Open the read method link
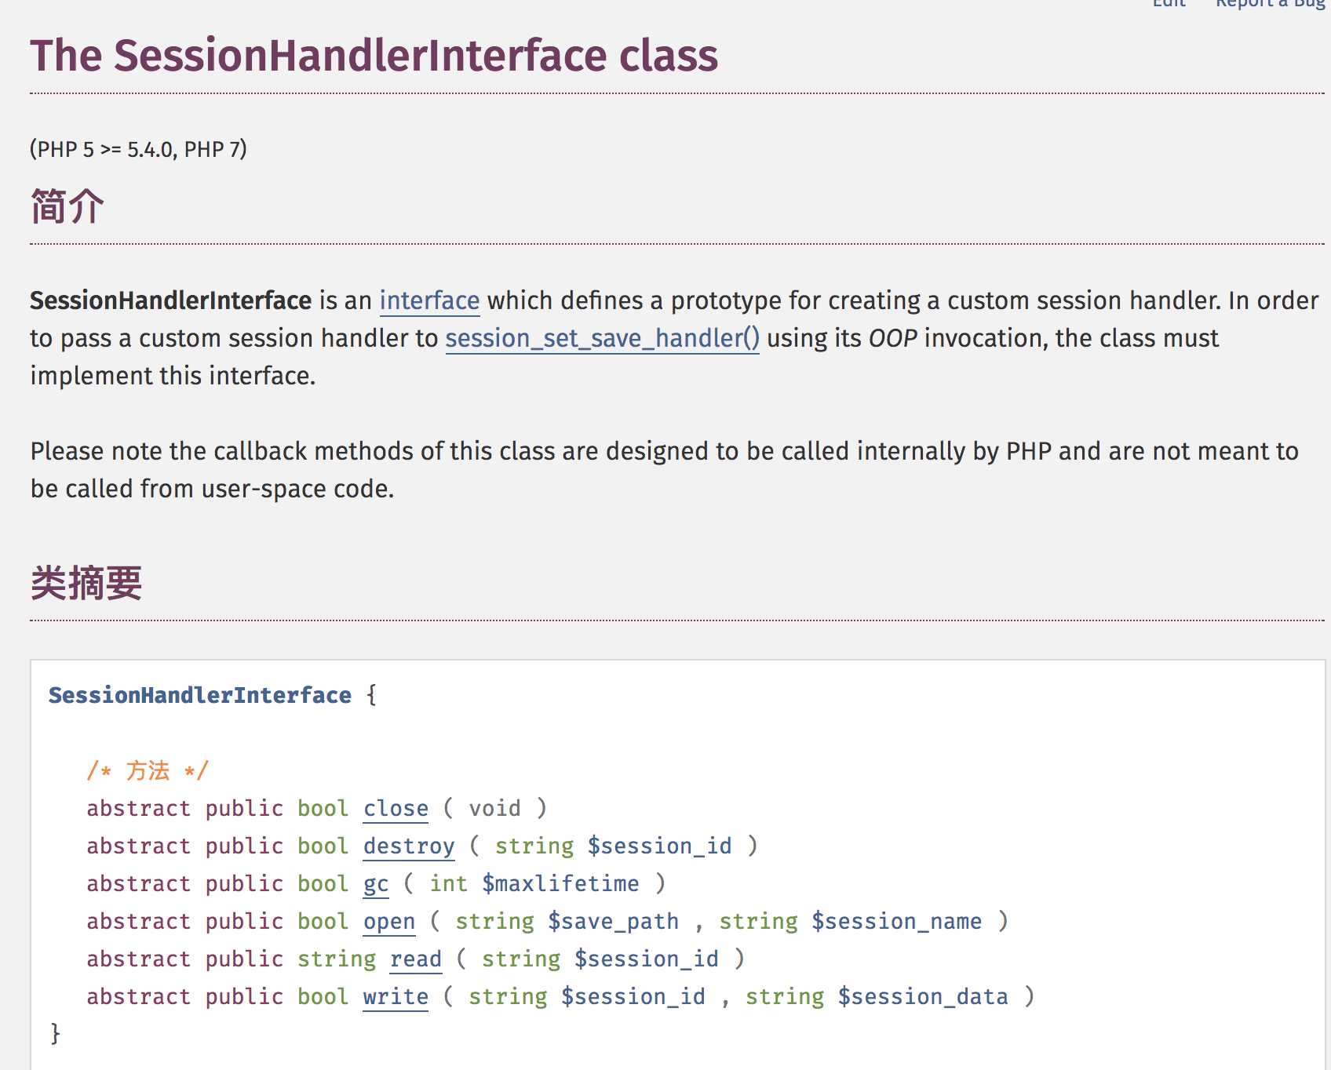This screenshot has height=1070, width=1331. [x=416, y=959]
